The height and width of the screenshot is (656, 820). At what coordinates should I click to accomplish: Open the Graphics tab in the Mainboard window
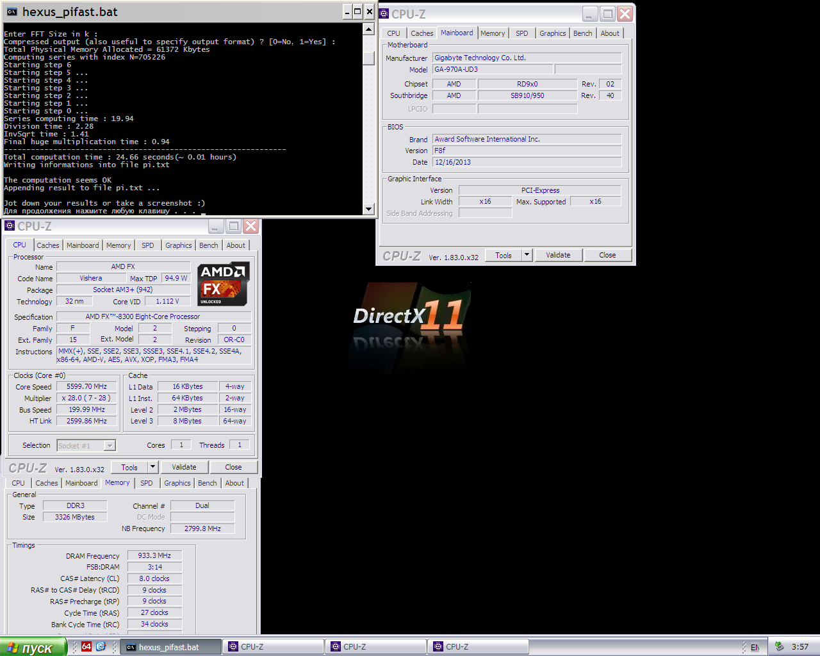tap(552, 33)
